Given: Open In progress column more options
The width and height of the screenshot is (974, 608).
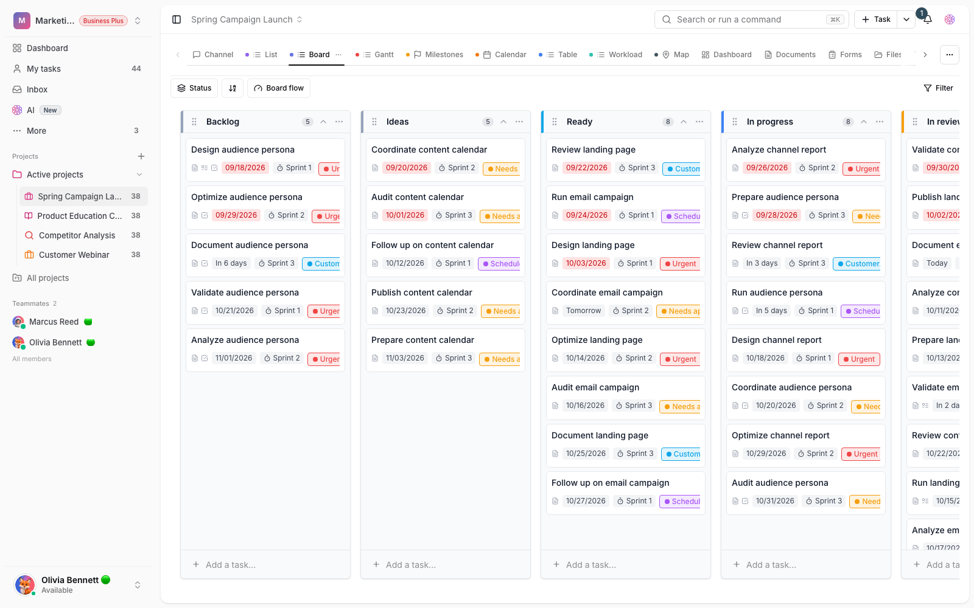Looking at the screenshot, I should tap(880, 122).
